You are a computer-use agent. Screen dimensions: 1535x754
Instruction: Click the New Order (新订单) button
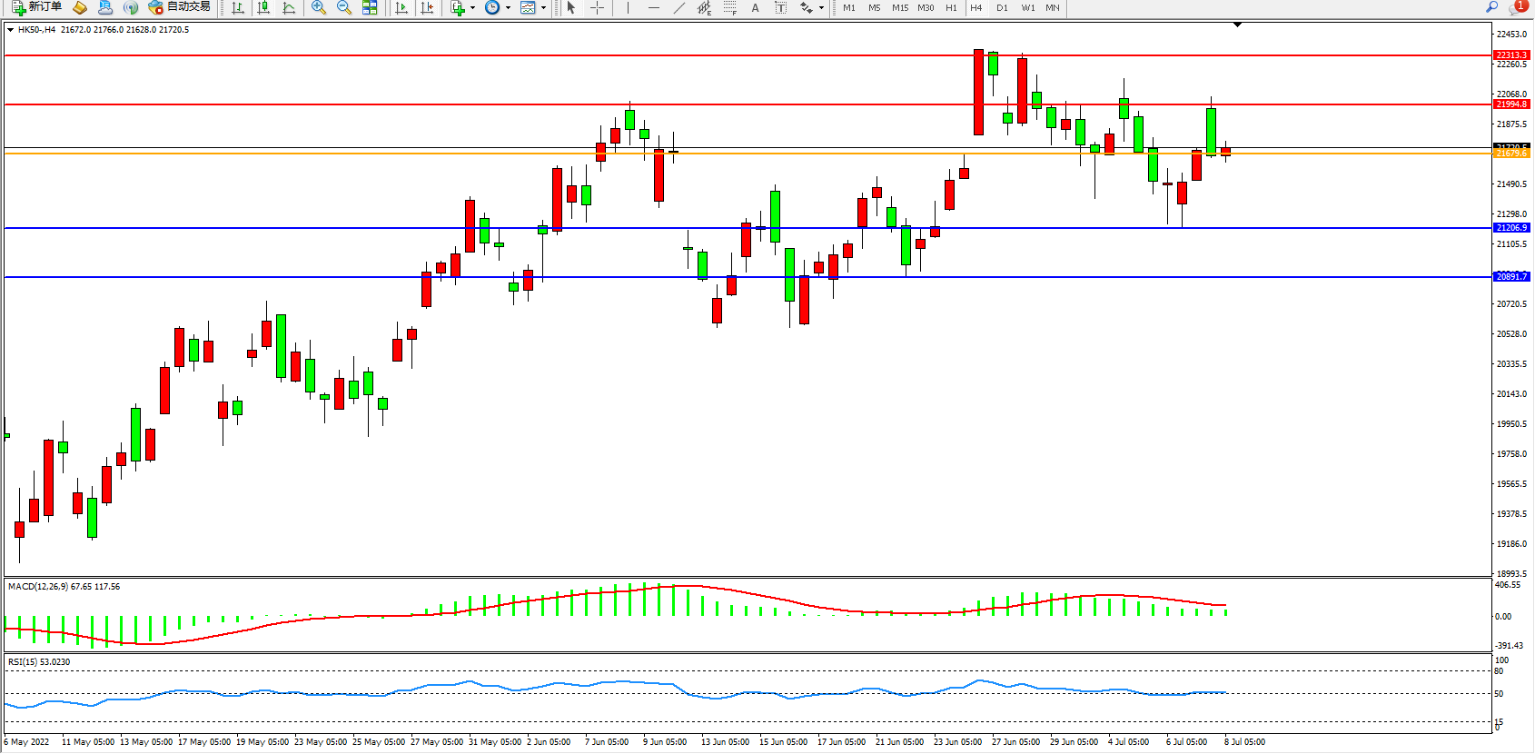coord(36,7)
